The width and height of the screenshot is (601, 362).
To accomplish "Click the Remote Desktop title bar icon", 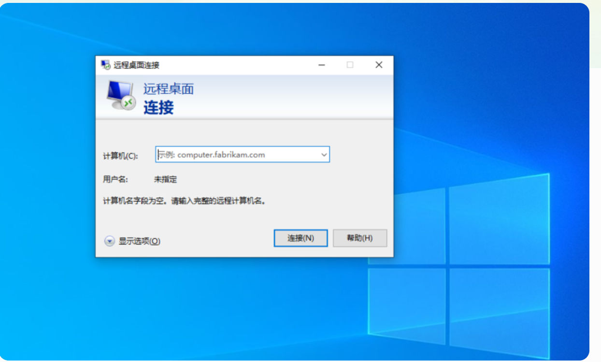I will [105, 65].
